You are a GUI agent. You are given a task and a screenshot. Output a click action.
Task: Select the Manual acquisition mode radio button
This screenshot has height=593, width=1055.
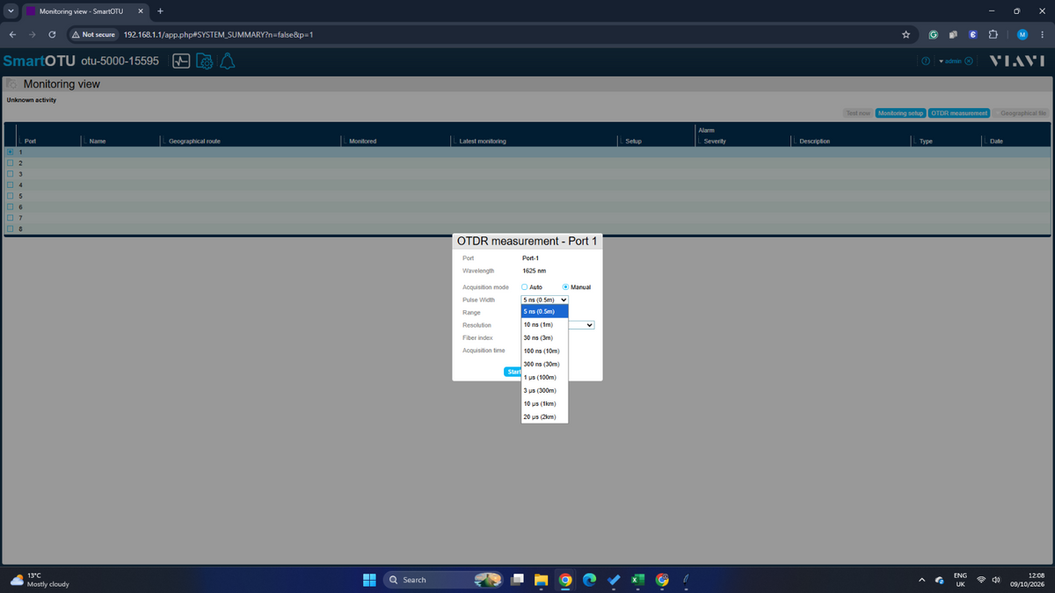coord(566,287)
